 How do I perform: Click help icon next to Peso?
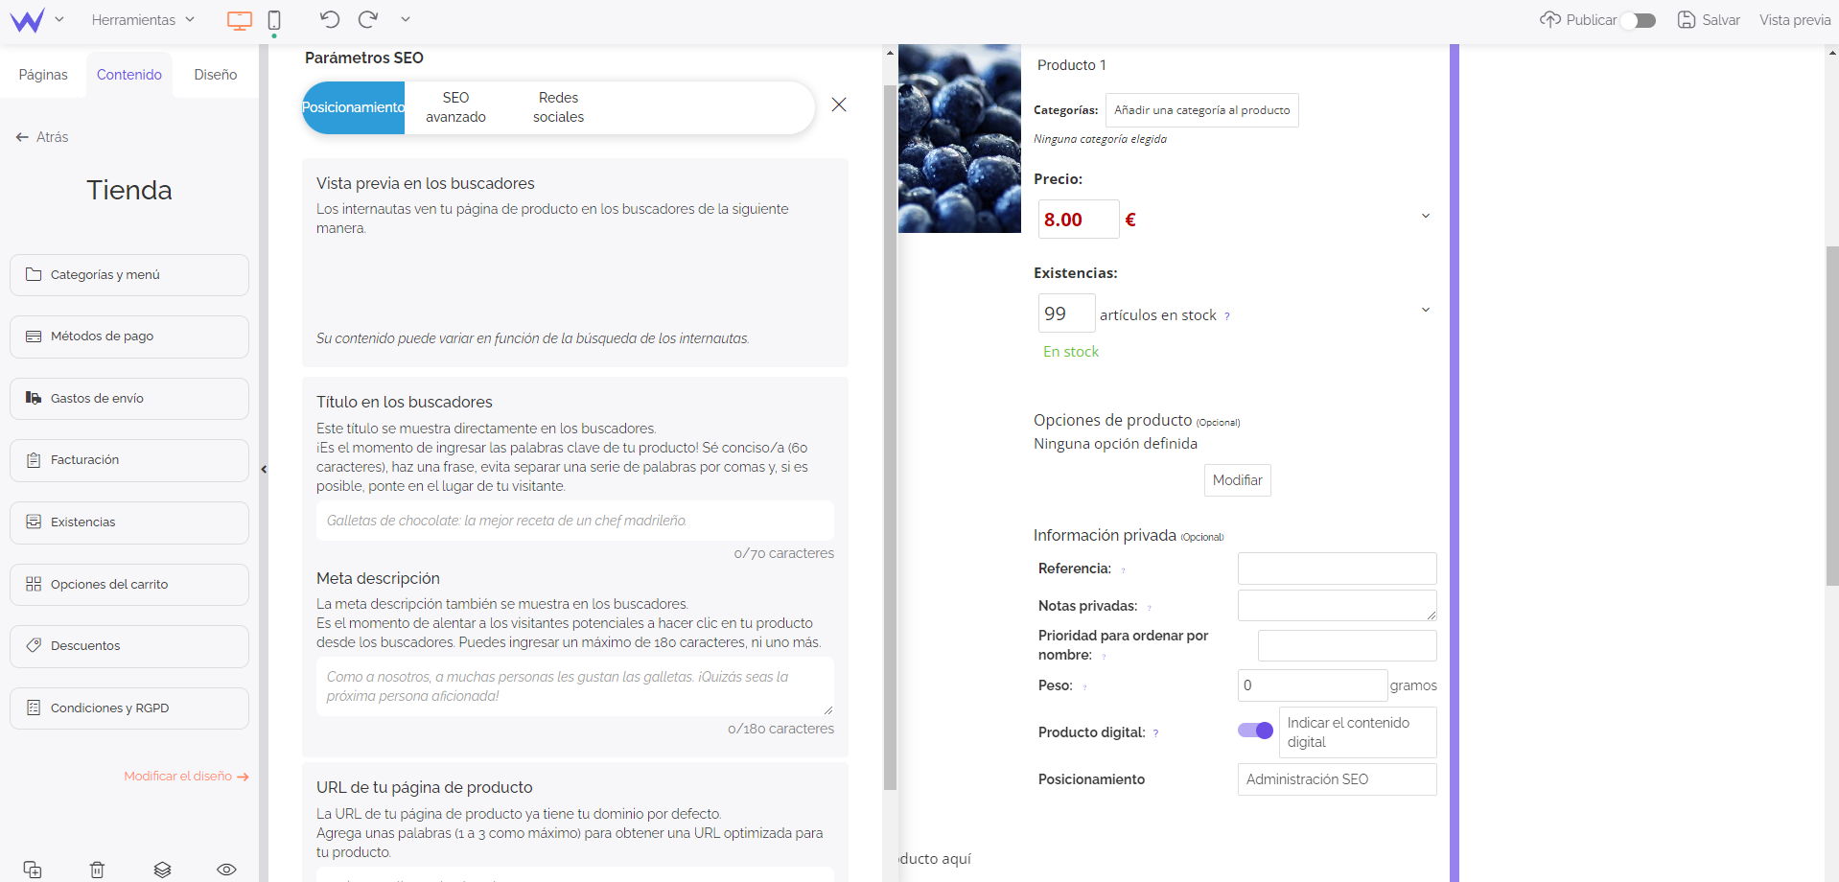(x=1085, y=687)
